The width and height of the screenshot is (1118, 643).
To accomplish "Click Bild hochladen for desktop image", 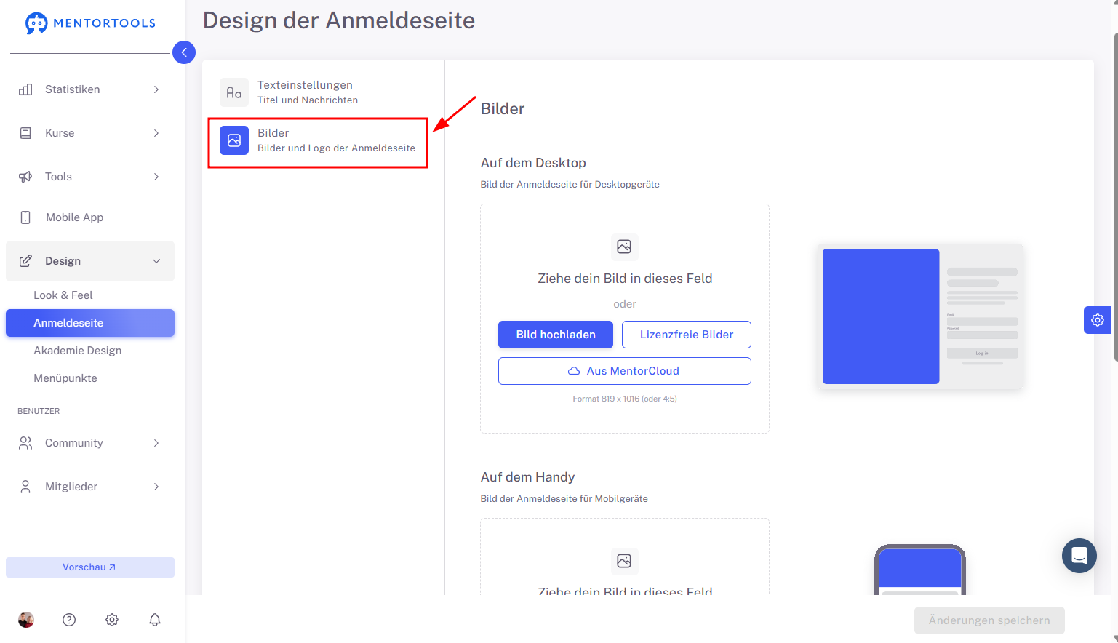I will point(556,335).
